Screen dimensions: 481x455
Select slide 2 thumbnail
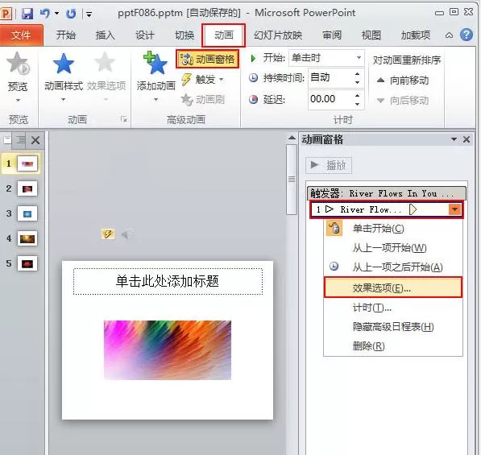27,188
